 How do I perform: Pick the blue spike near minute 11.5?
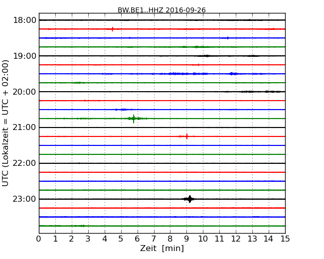point(228,38)
